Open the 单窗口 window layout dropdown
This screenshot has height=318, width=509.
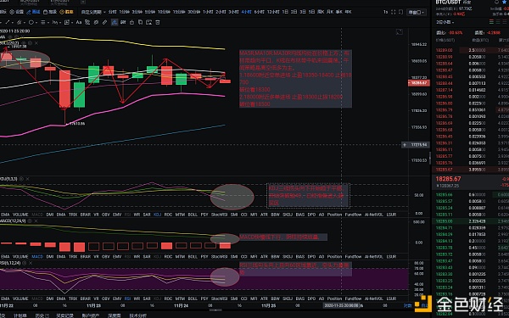click(417, 13)
